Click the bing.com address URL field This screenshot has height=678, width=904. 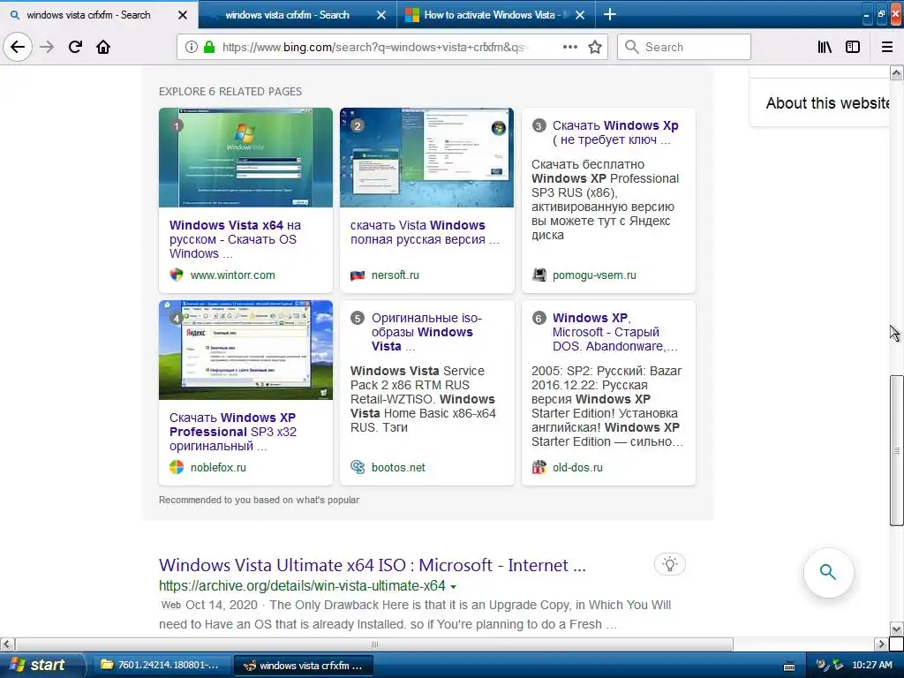374,47
